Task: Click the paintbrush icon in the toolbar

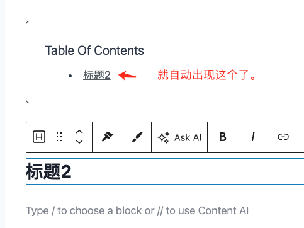Action: [137, 137]
